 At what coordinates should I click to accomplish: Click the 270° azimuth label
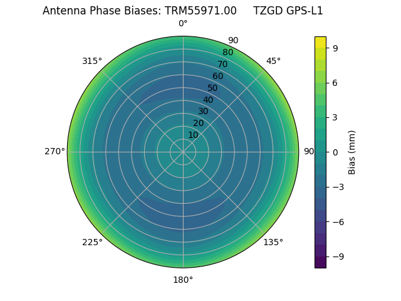coord(55,152)
